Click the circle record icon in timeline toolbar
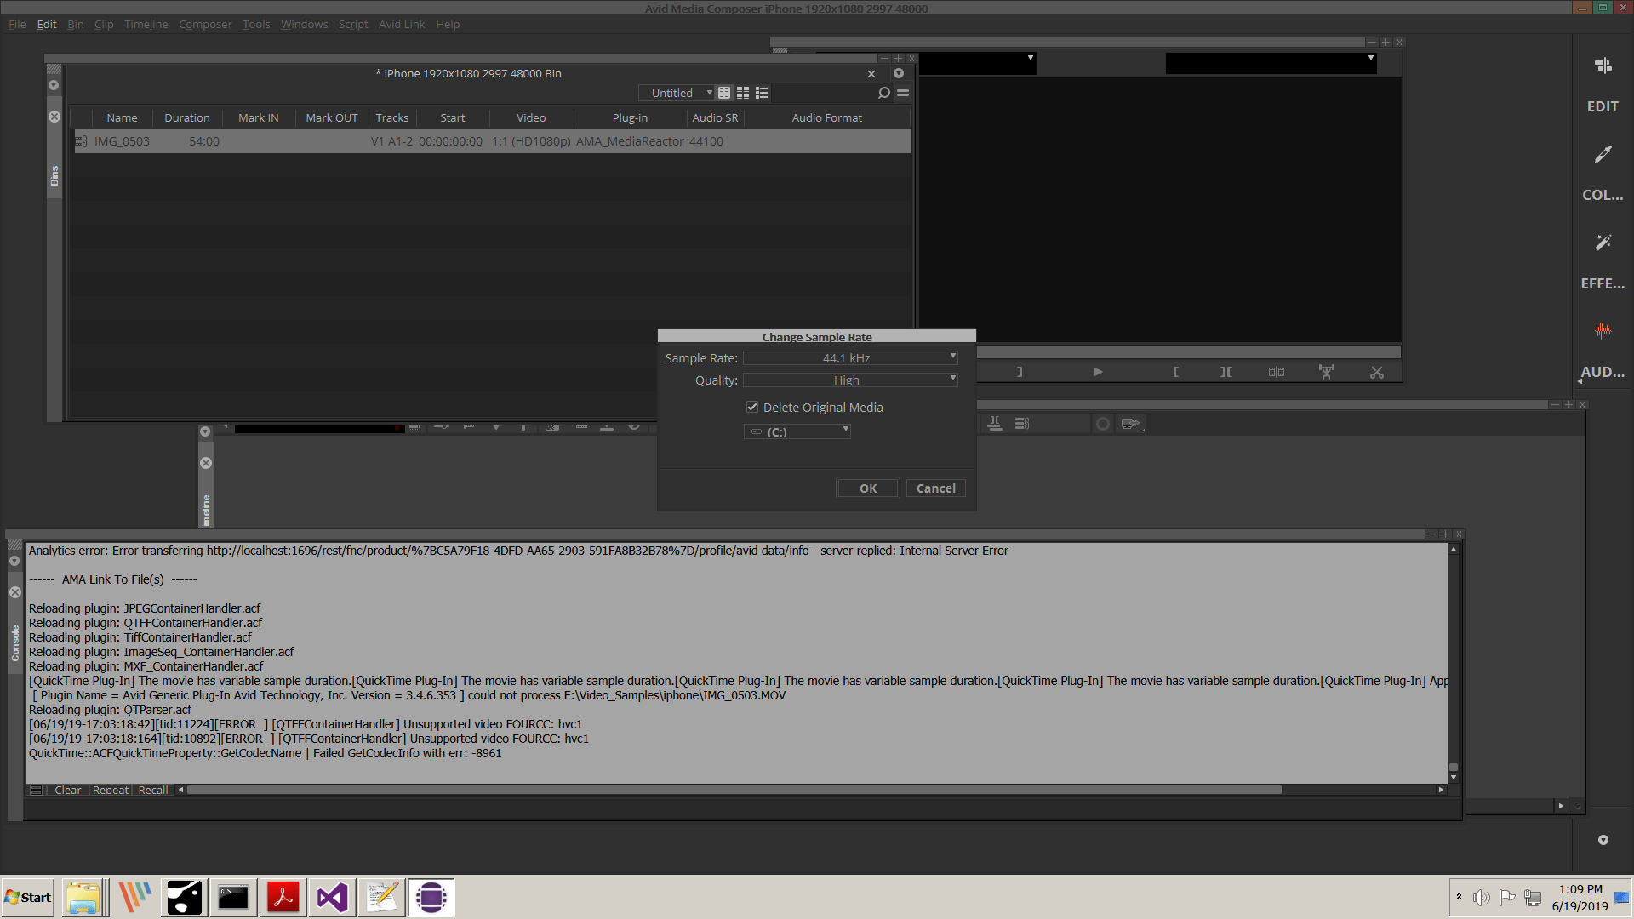 1102,423
